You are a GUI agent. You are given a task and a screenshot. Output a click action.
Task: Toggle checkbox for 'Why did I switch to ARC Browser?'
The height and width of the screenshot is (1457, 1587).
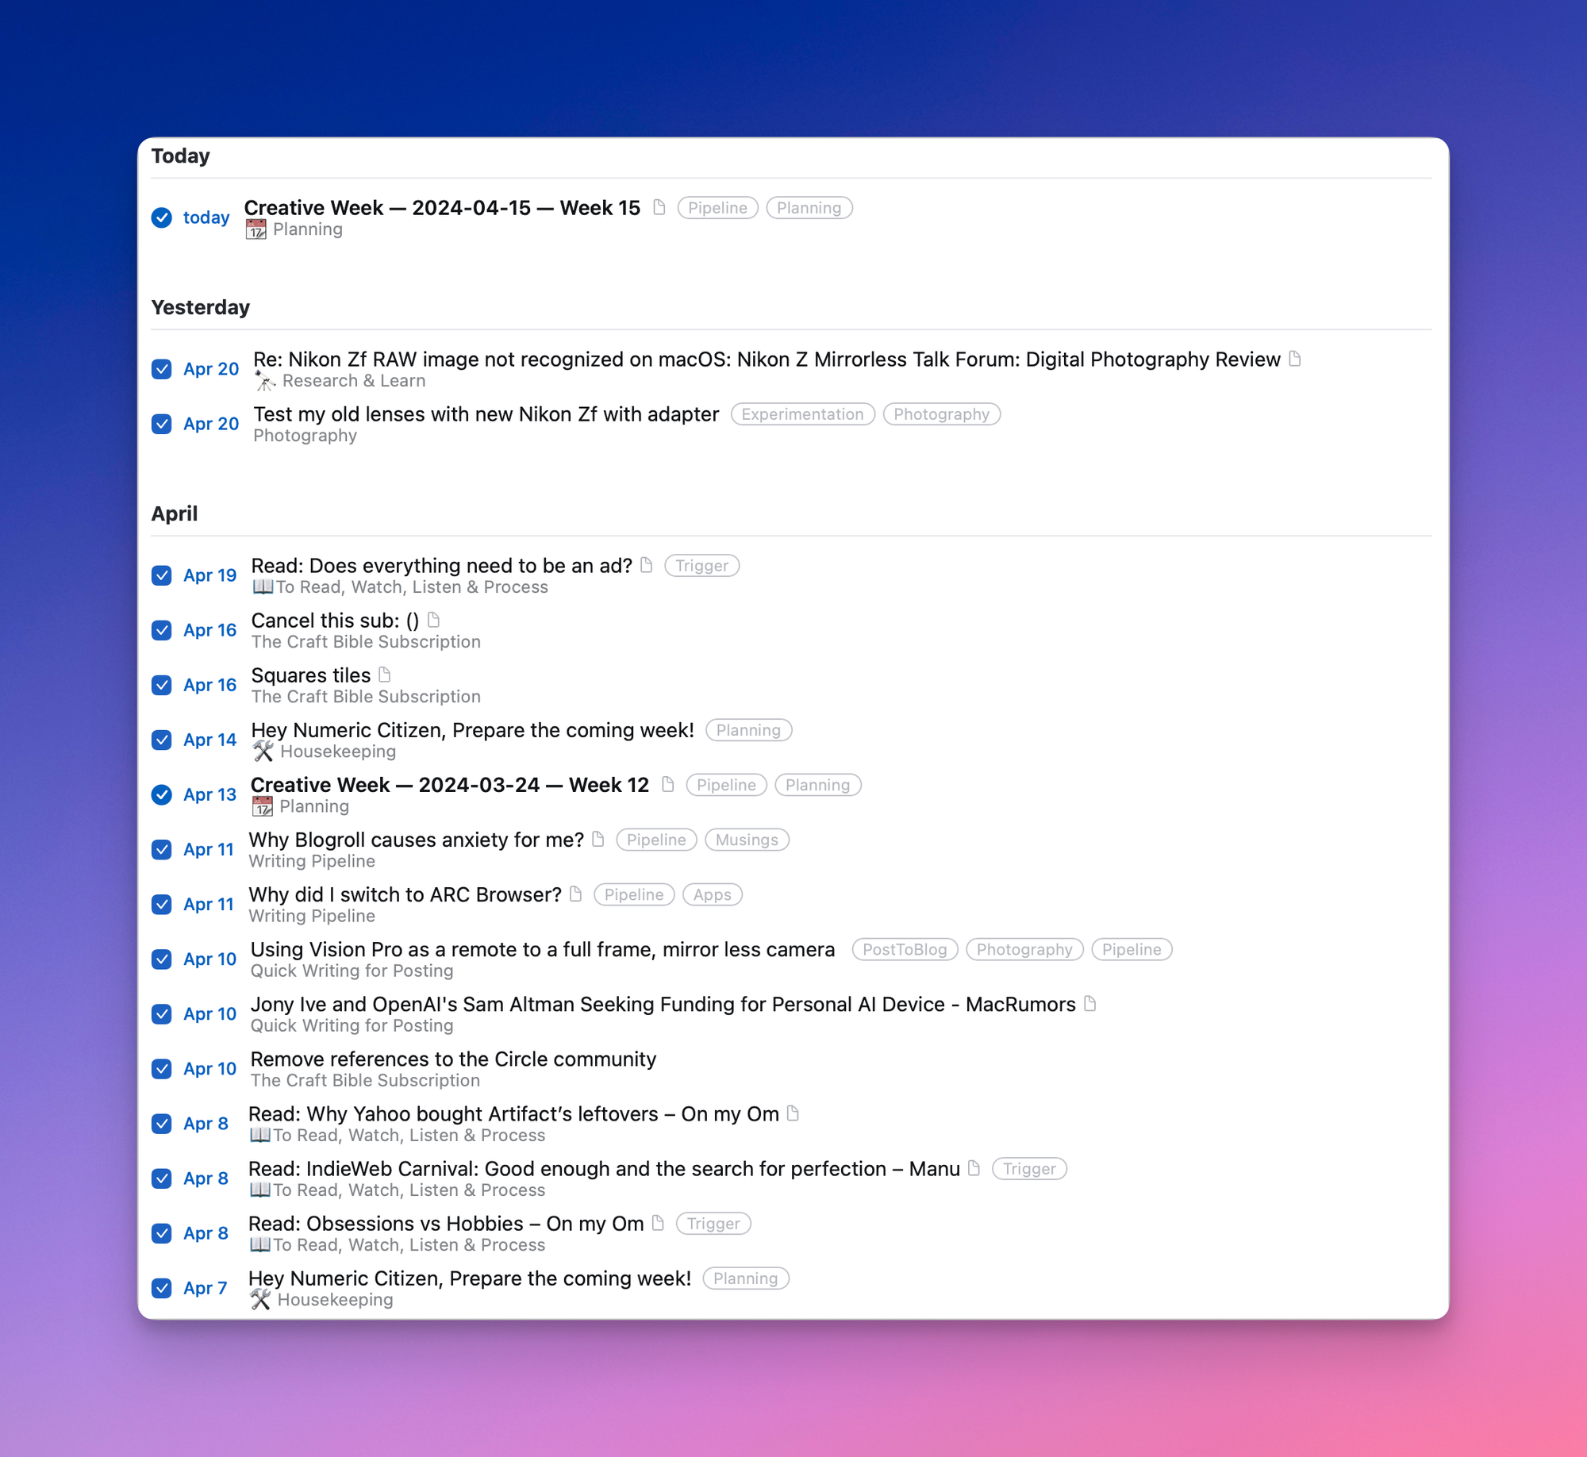162,905
